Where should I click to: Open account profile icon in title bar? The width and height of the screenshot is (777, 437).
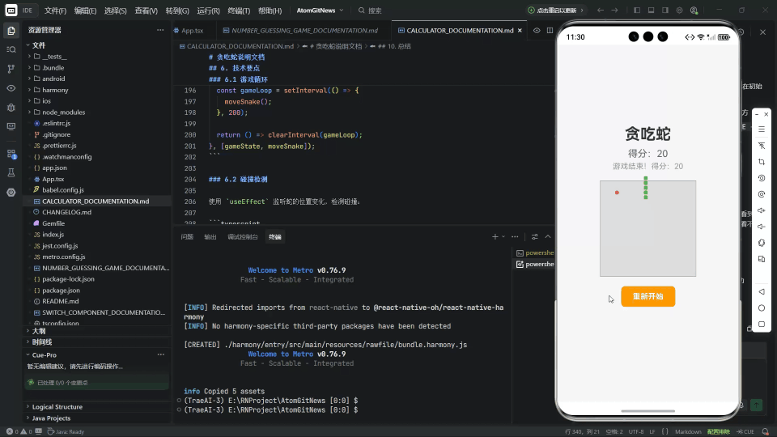(694, 10)
